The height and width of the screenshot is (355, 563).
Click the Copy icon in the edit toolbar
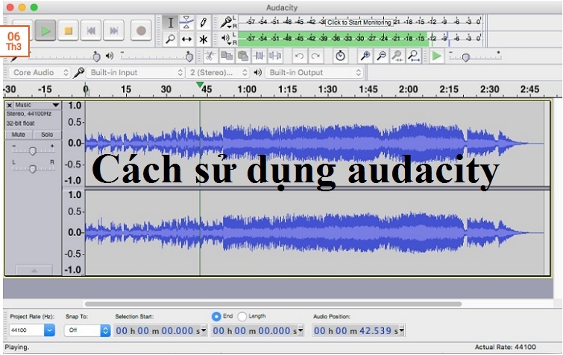click(227, 56)
